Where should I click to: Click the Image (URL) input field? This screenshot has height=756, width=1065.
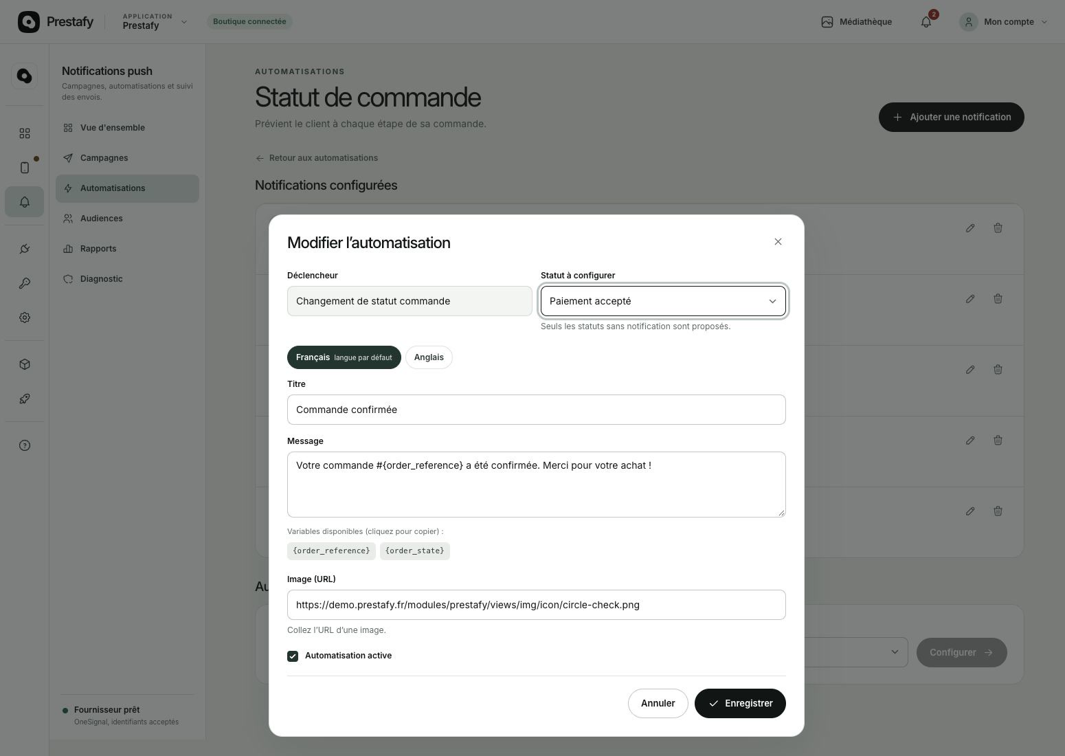(536, 605)
